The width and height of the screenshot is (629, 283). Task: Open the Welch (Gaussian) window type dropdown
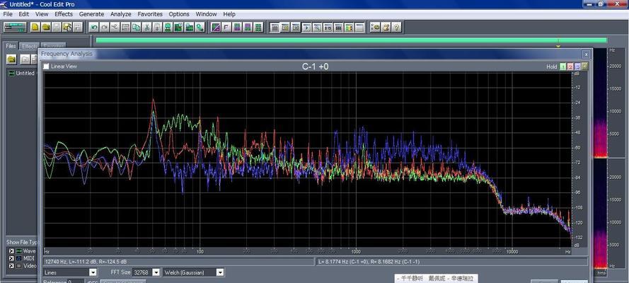(x=220, y=272)
